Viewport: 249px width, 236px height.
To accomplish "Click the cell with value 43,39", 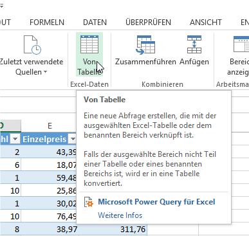I will click(49, 152).
